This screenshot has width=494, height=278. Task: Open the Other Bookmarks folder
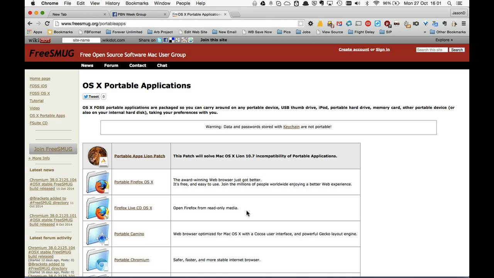click(448, 32)
